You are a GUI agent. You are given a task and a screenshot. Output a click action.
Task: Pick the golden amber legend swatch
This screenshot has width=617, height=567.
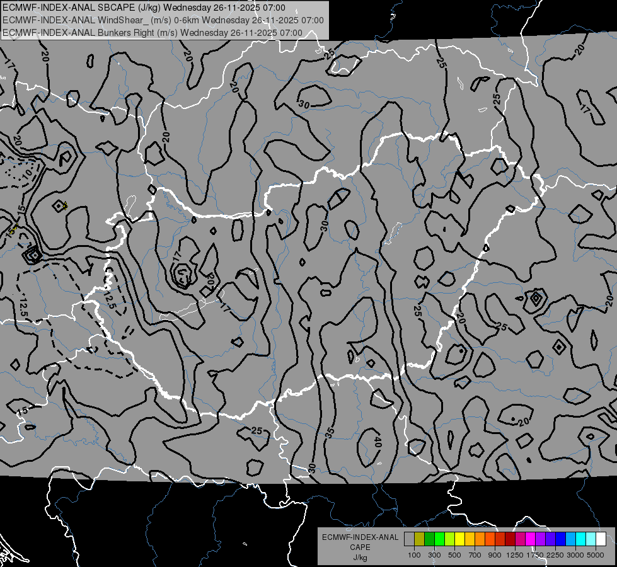click(470, 539)
